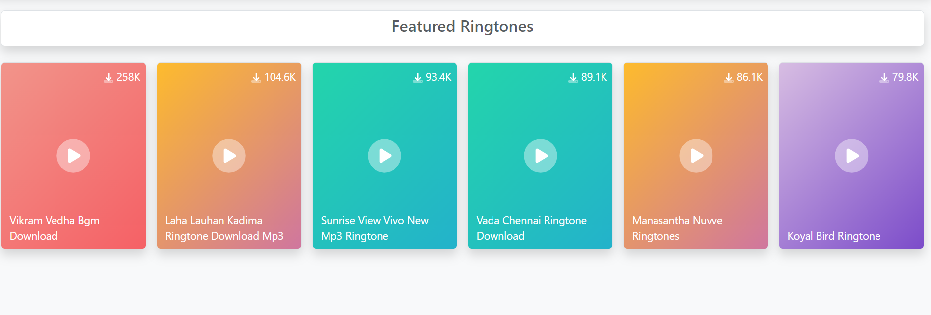Image resolution: width=931 pixels, height=315 pixels.
Task: Click download icon next to 93.4K
Action: pyautogui.click(x=418, y=78)
